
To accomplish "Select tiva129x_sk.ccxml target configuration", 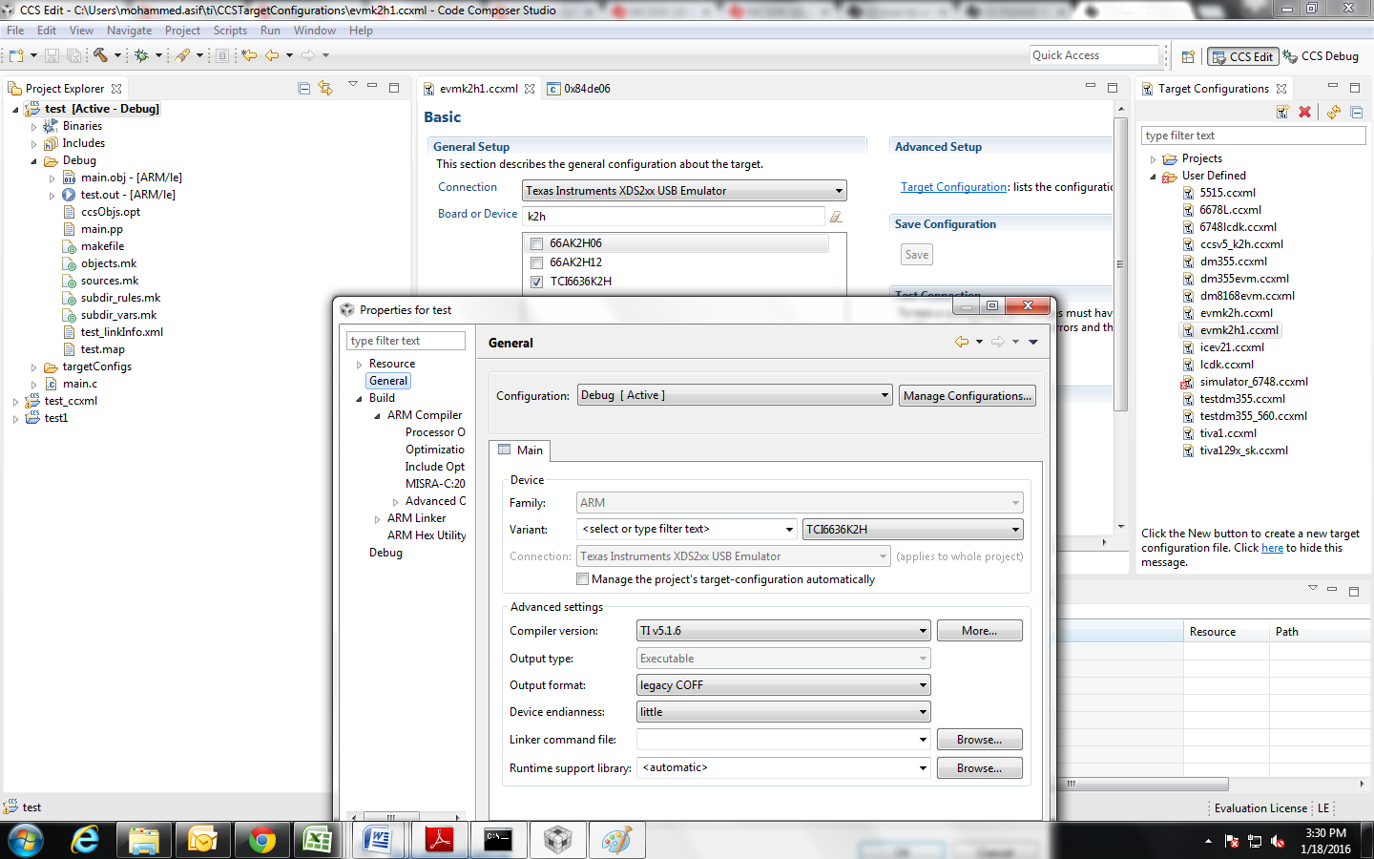I will [1243, 450].
